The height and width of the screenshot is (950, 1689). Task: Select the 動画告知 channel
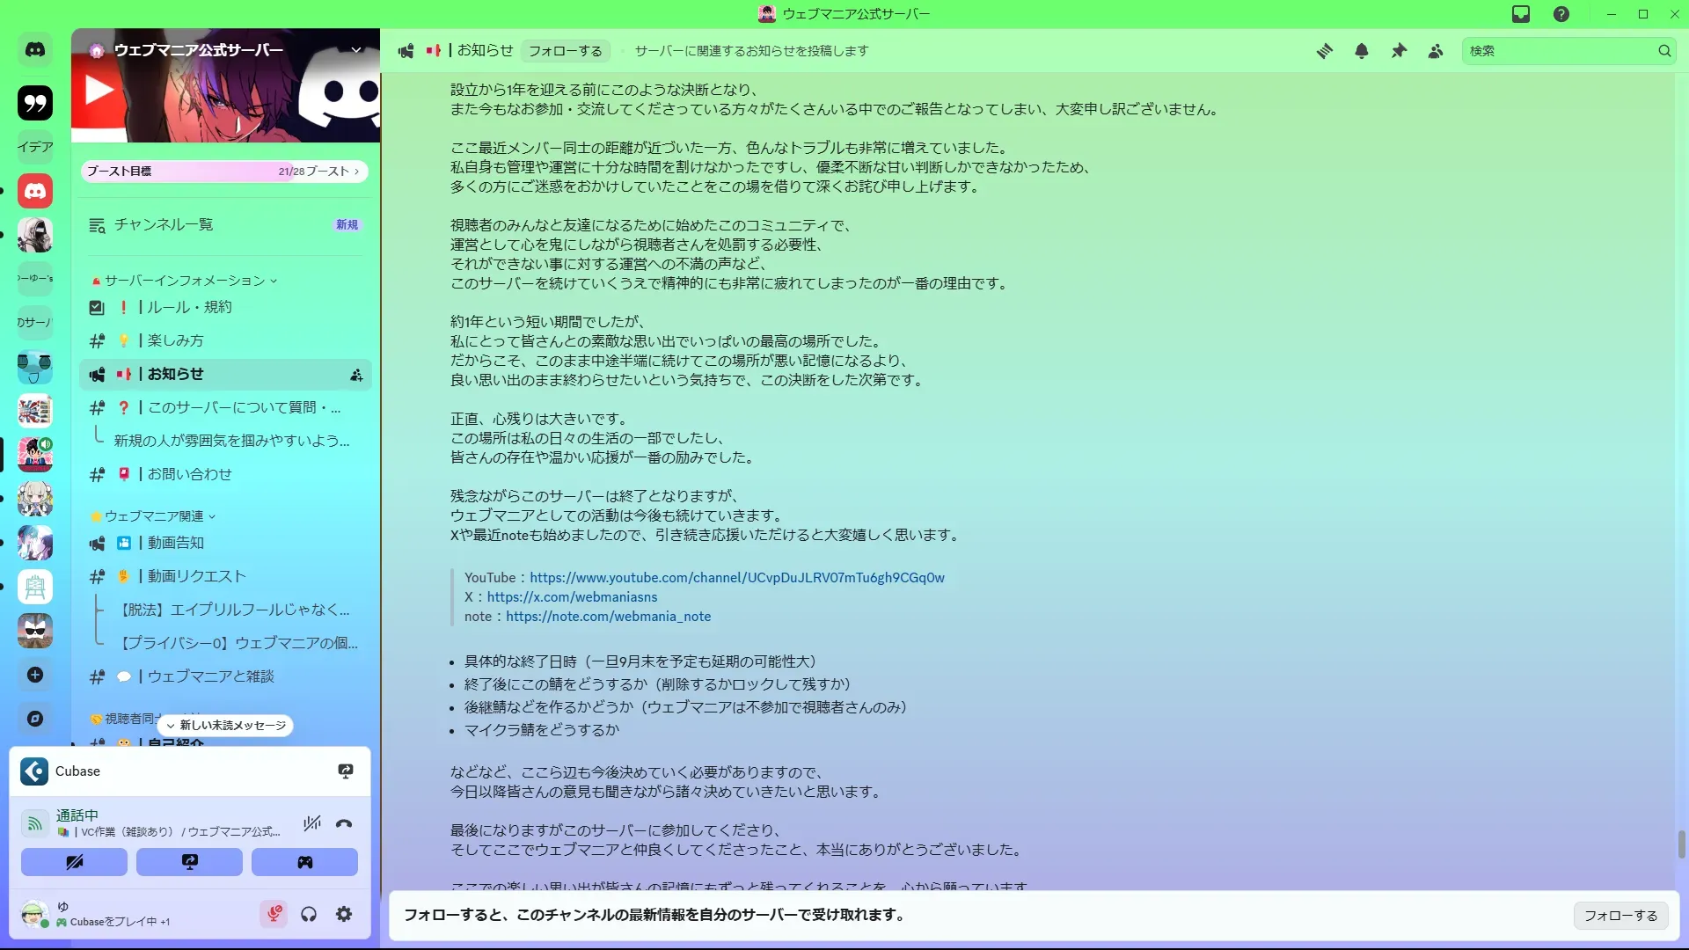pyautogui.click(x=175, y=543)
